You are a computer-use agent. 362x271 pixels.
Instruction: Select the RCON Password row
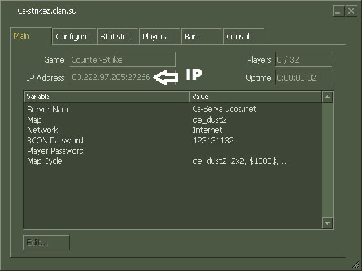point(173,141)
